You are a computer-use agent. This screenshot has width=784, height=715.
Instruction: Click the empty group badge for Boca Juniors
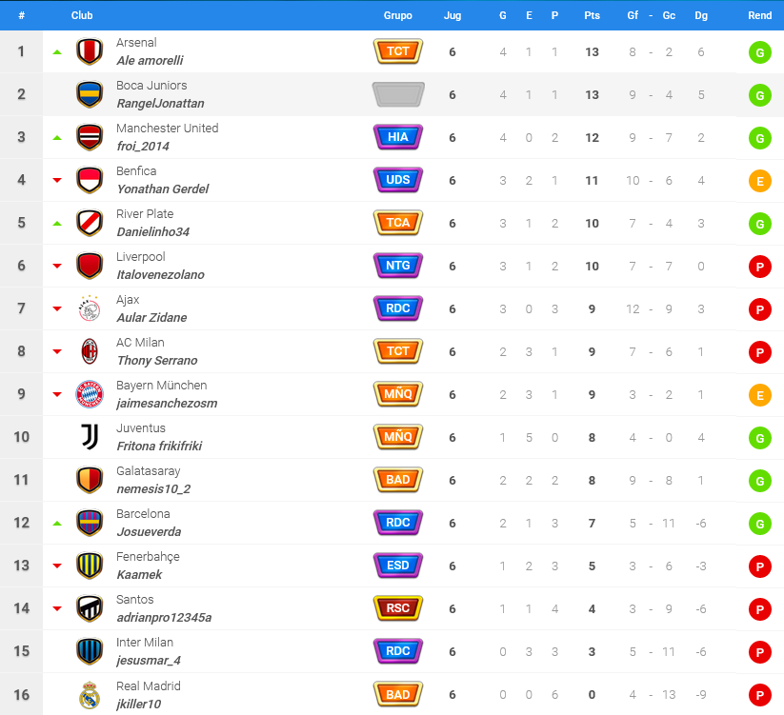[398, 94]
